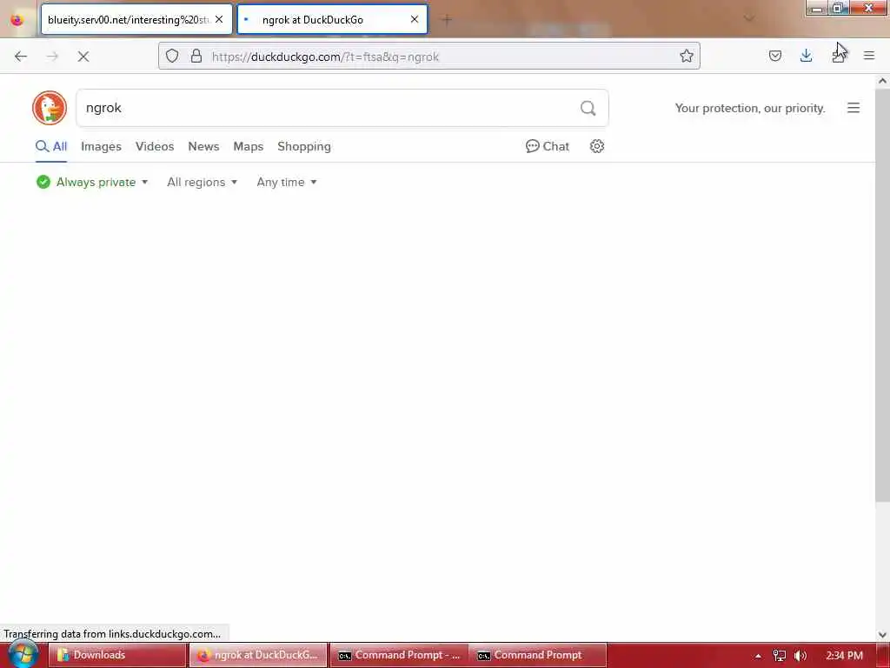890x668 pixels.
Task: Open the DuckDuckGo side menu icon
Action: click(x=853, y=108)
